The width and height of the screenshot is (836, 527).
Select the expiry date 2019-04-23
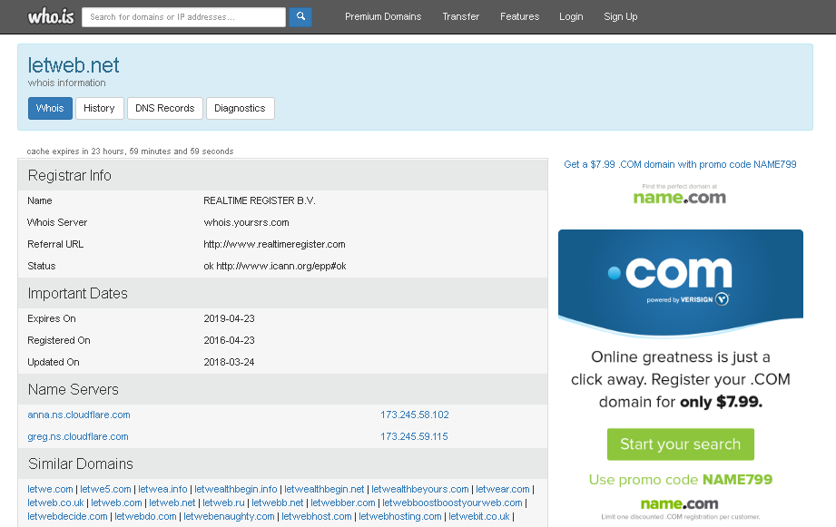tap(230, 318)
